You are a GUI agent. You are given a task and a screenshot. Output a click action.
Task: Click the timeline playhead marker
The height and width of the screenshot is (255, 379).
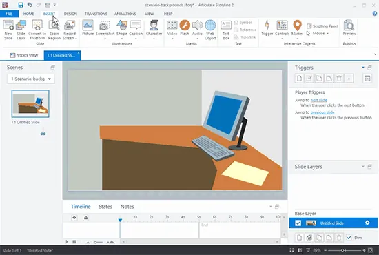coord(120,220)
